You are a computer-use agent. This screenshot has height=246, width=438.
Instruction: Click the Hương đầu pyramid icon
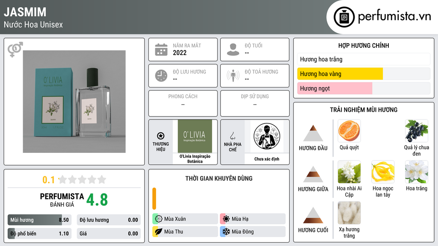coord(313,133)
